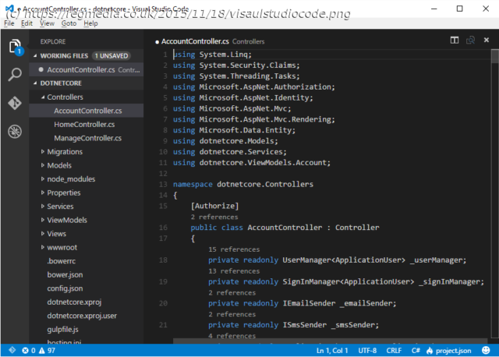Click the warning triangle showing 97
The width and height of the screenshot is (499, 357).
point(41,350)
